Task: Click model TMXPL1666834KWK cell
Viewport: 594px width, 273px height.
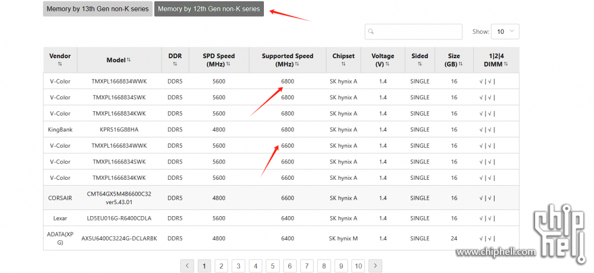Action: click(120, 178)
